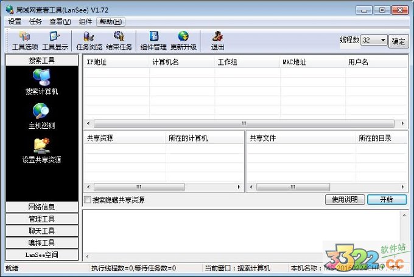Open the 查看(V) menu
Viewport: 414px width, 277px height.
[x=60, y=22]
